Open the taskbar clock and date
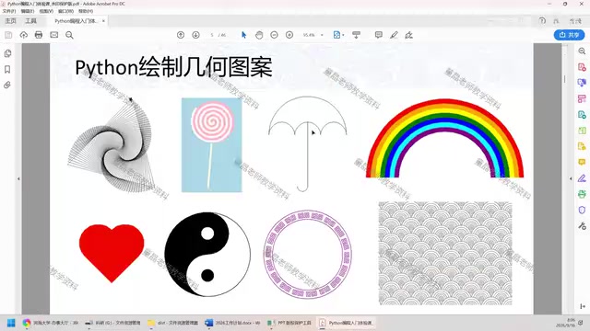The height and width of the screenshot is (331, 590). (x=565, y=323)
